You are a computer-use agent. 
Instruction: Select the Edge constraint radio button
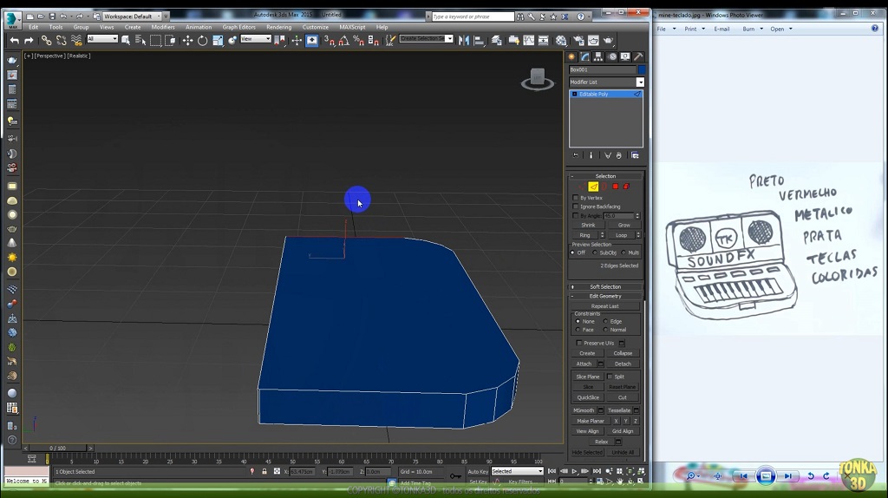click(605, 322)
